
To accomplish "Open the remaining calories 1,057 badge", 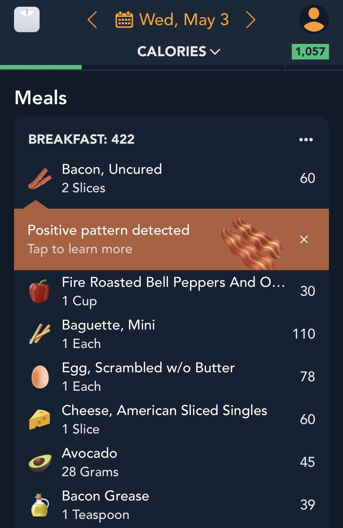I will (310, 52).
